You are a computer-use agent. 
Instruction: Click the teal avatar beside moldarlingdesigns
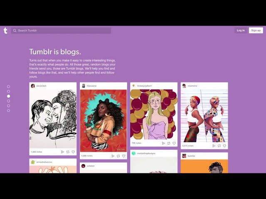[x=134, y=153]
